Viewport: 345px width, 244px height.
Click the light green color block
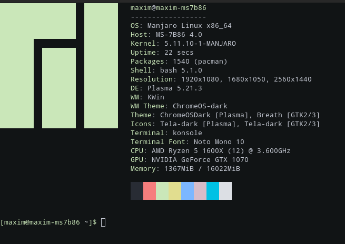[162, 191]
